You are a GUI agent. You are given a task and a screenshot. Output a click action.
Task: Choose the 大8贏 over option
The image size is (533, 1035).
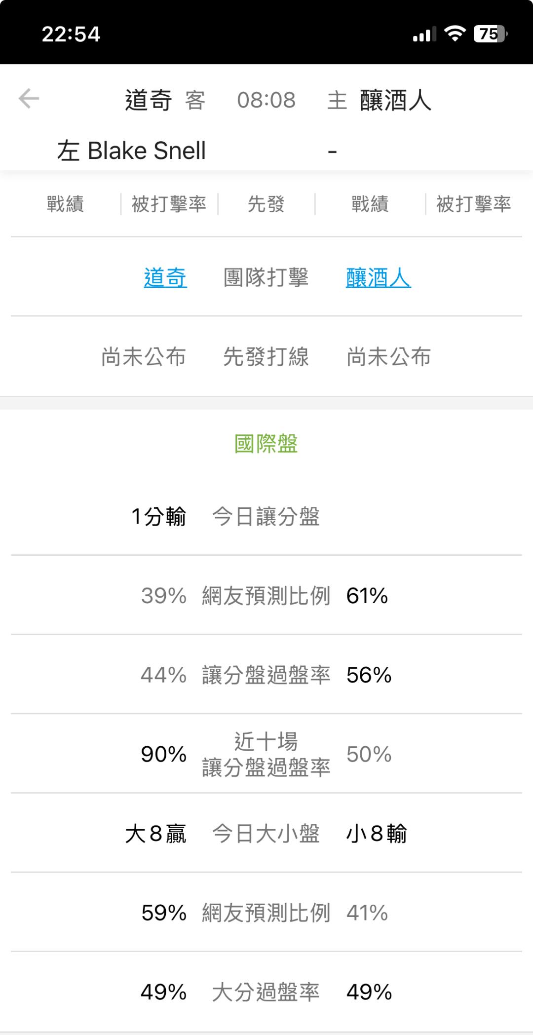156,834
